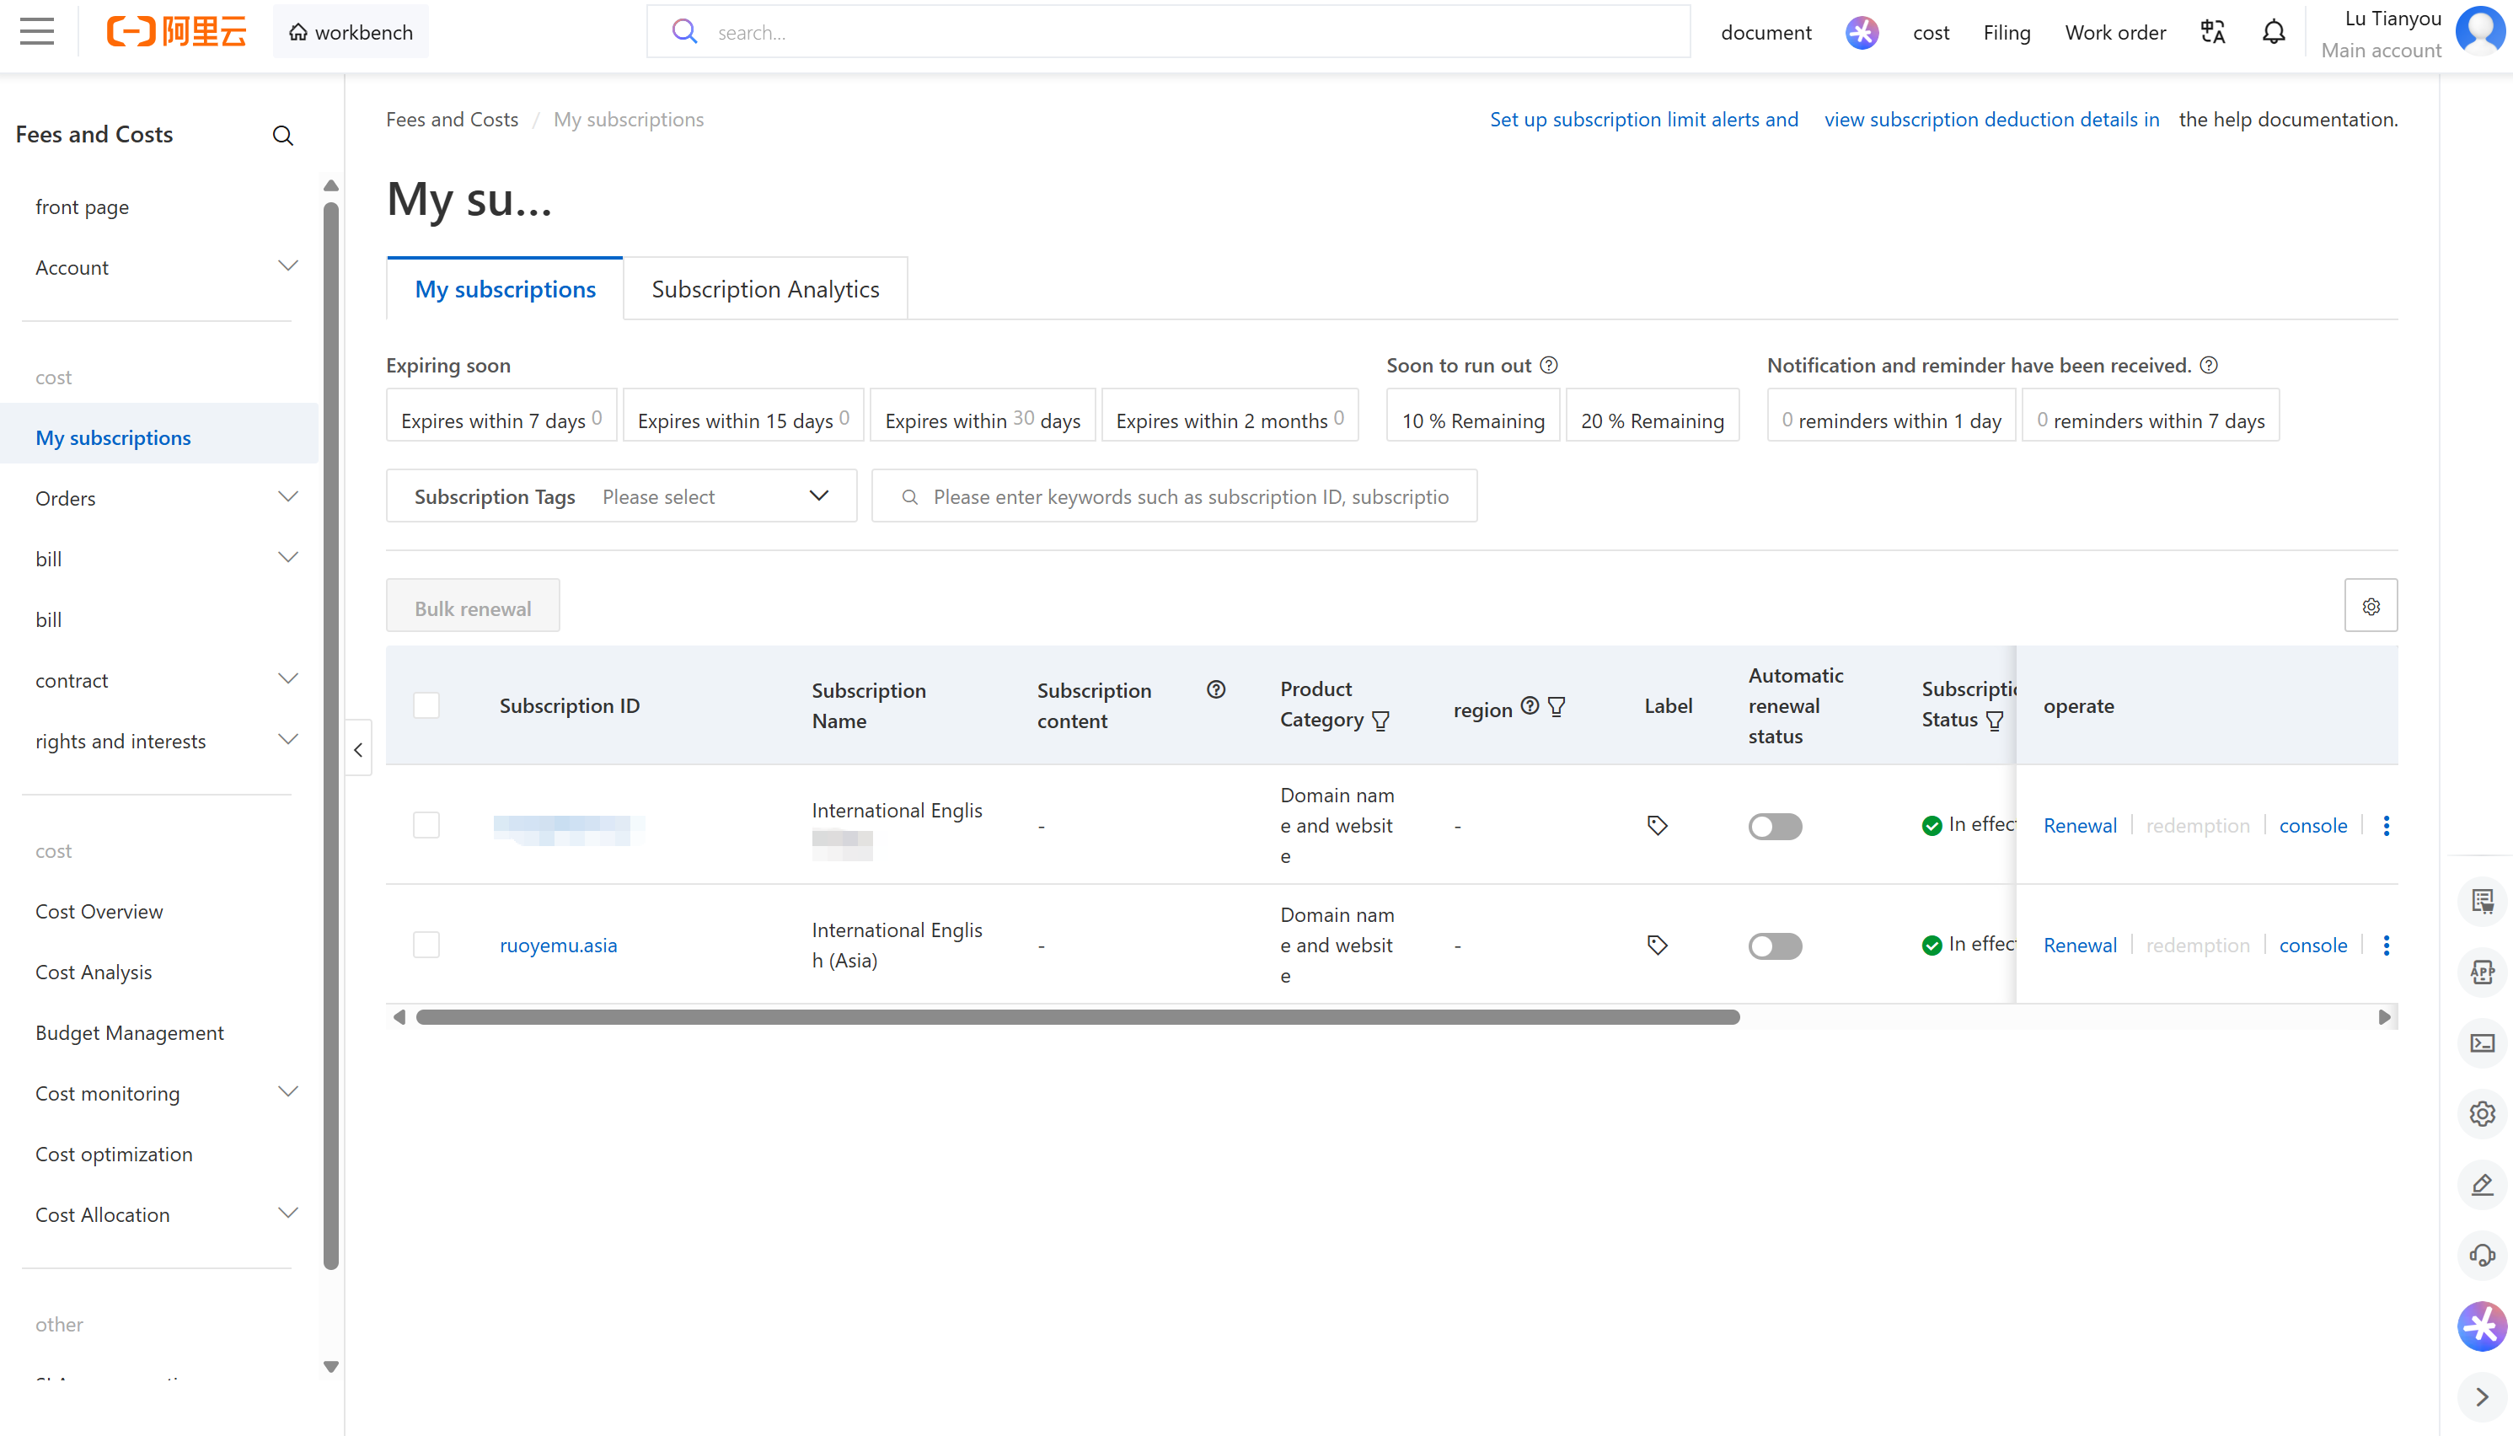Viewport: 2513px width, 1436px height.
Task: Show notification reminder help tooltip
Action: click(x=2208, y=365)
